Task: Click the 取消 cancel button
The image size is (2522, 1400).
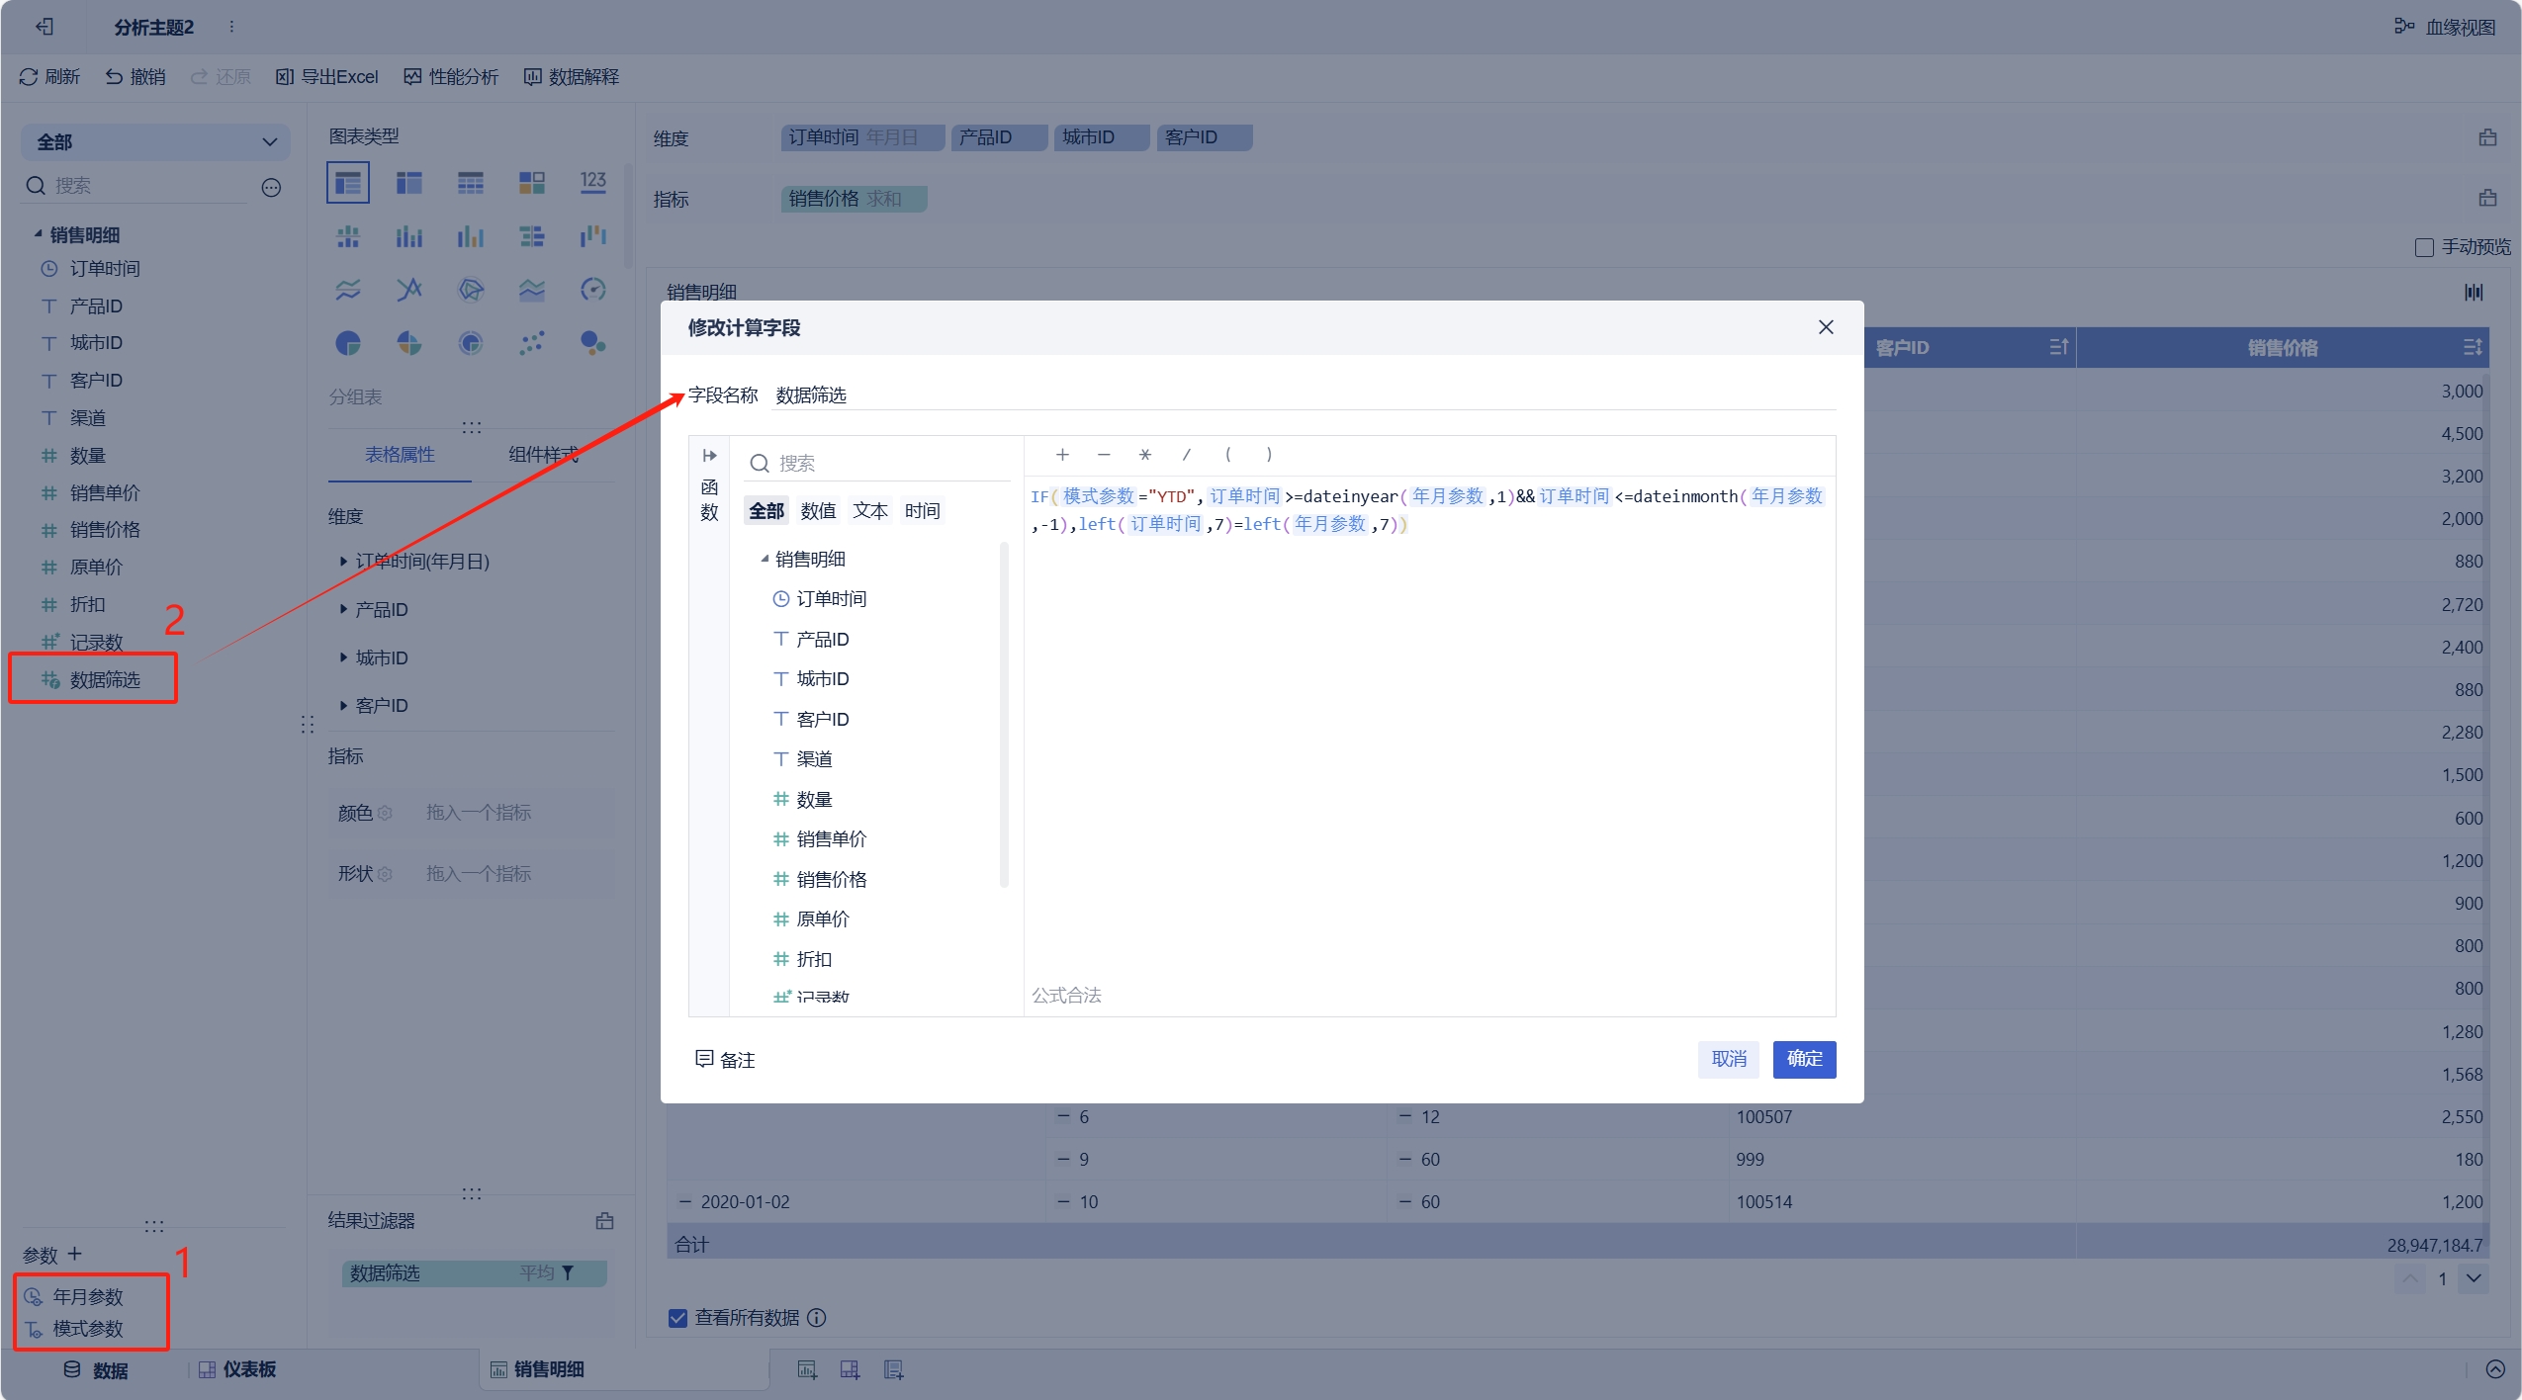Action: pyautogui.click(x=1729, y=1059)
